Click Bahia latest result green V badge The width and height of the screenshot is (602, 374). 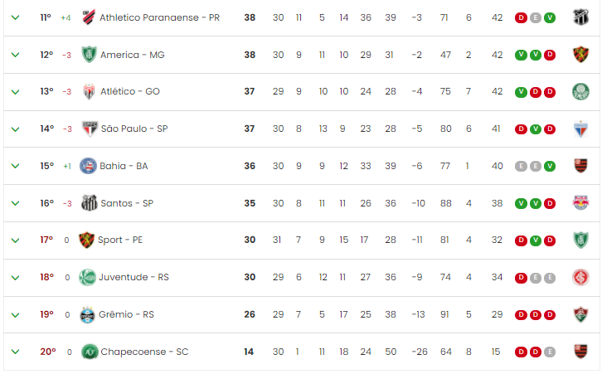click(550, 166)
